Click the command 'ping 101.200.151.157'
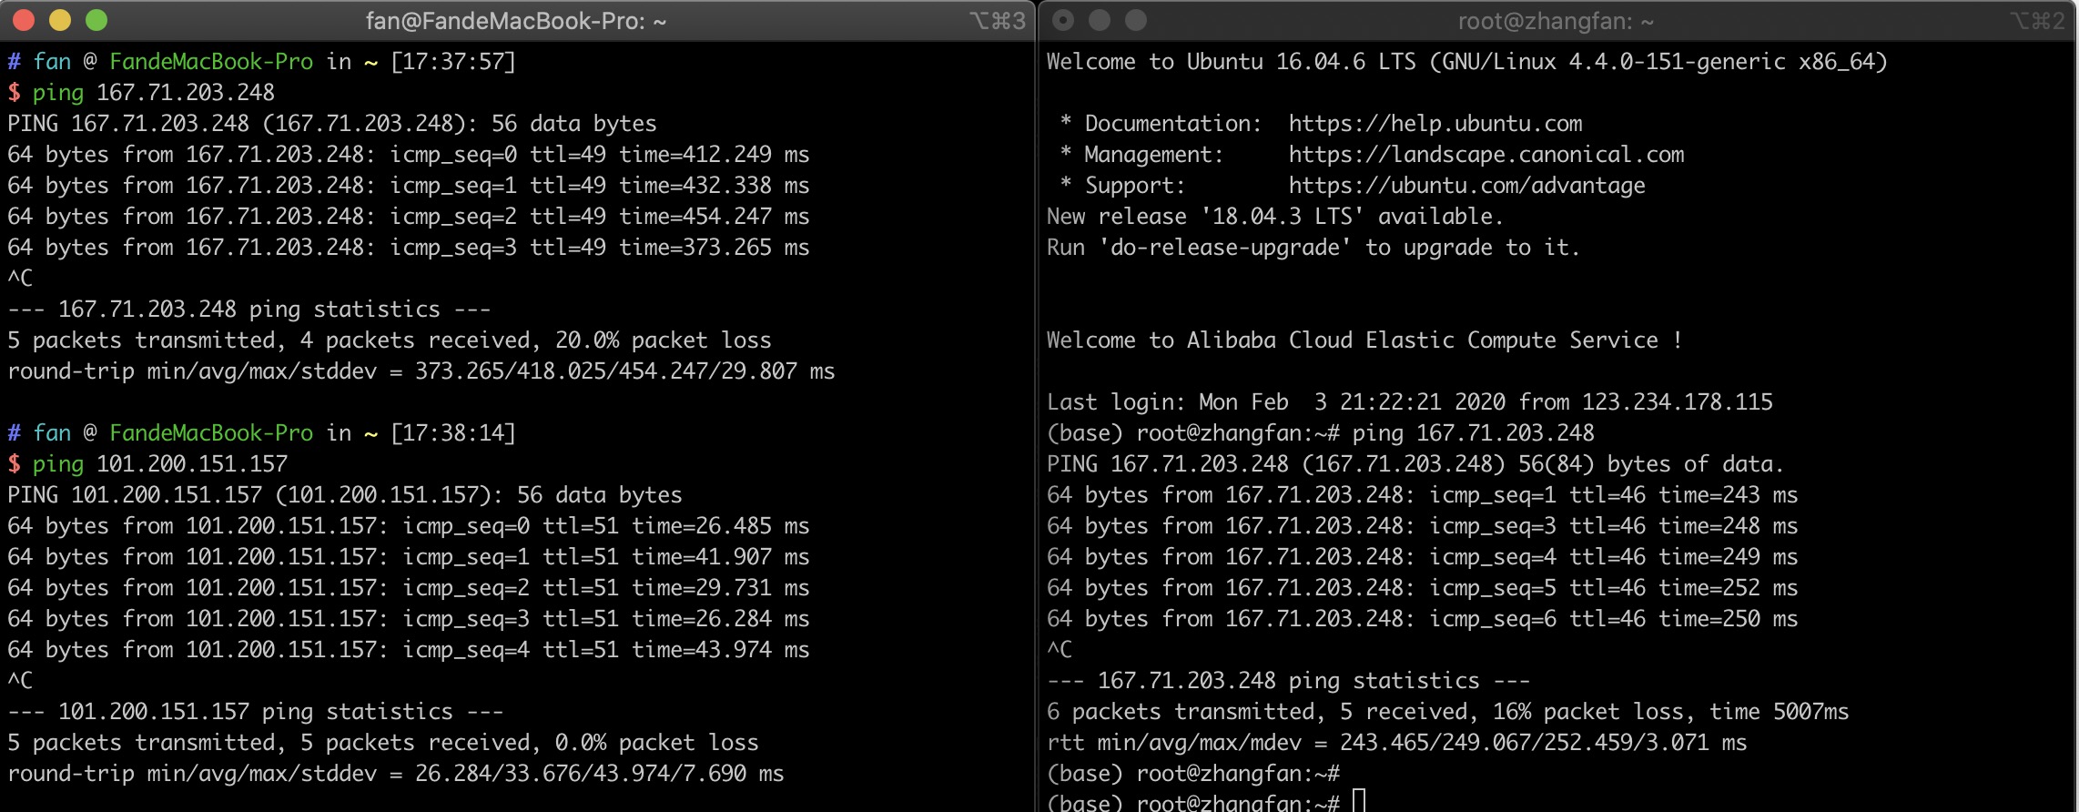This screenshot has height=812, width=2079. (160, 463)
